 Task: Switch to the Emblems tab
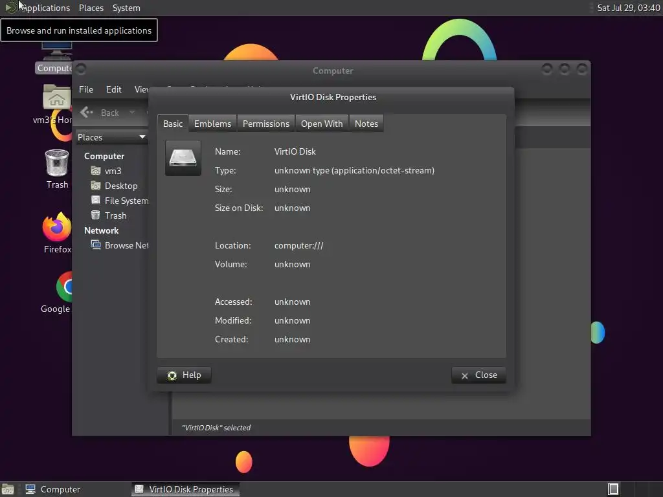(212, 124)
